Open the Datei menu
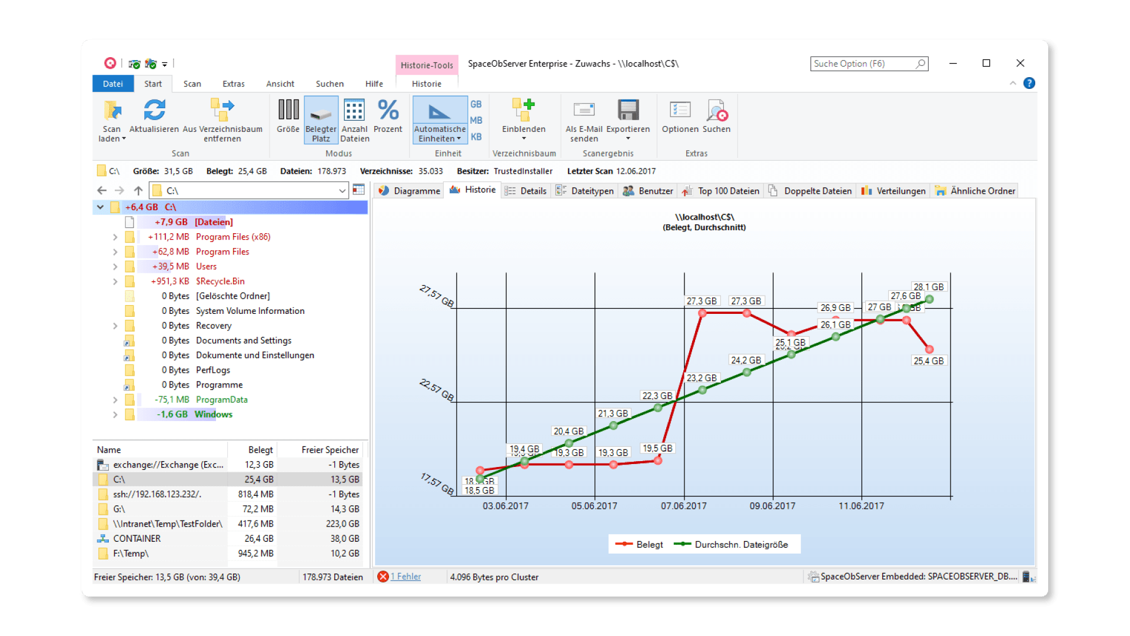Screen dimensions: 1130x636 (x=113, y=84)
